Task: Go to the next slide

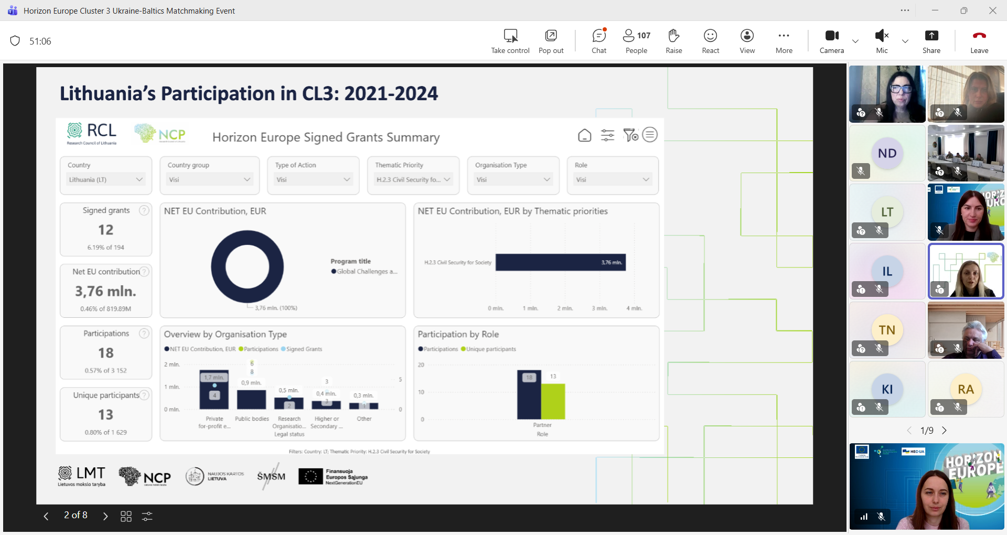Action: click(105, 516)
